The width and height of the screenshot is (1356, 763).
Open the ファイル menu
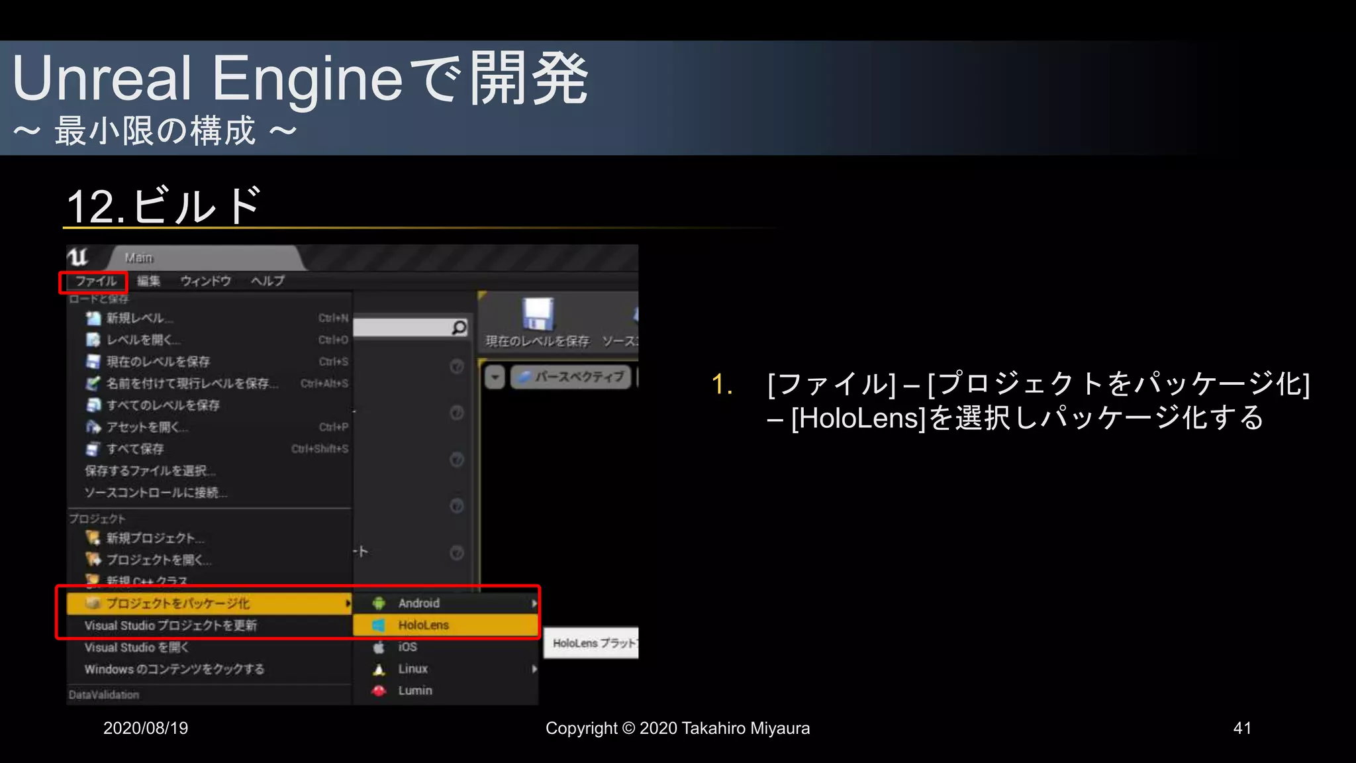(95, 281)
